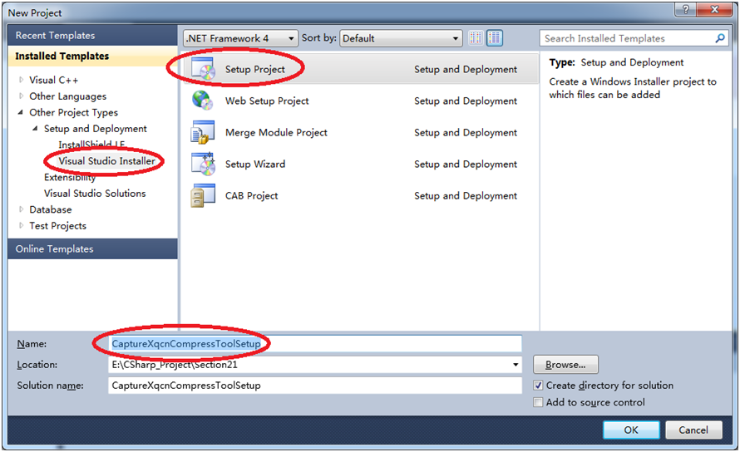
Task: Expand the Visual C++ tree node
Action: (21, 80)
